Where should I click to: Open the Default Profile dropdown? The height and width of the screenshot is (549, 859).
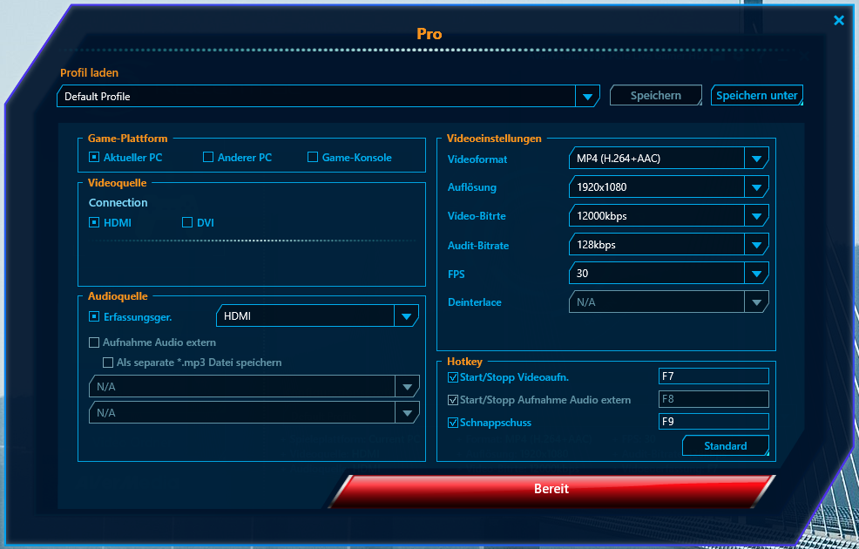click(x=328, y=96)
